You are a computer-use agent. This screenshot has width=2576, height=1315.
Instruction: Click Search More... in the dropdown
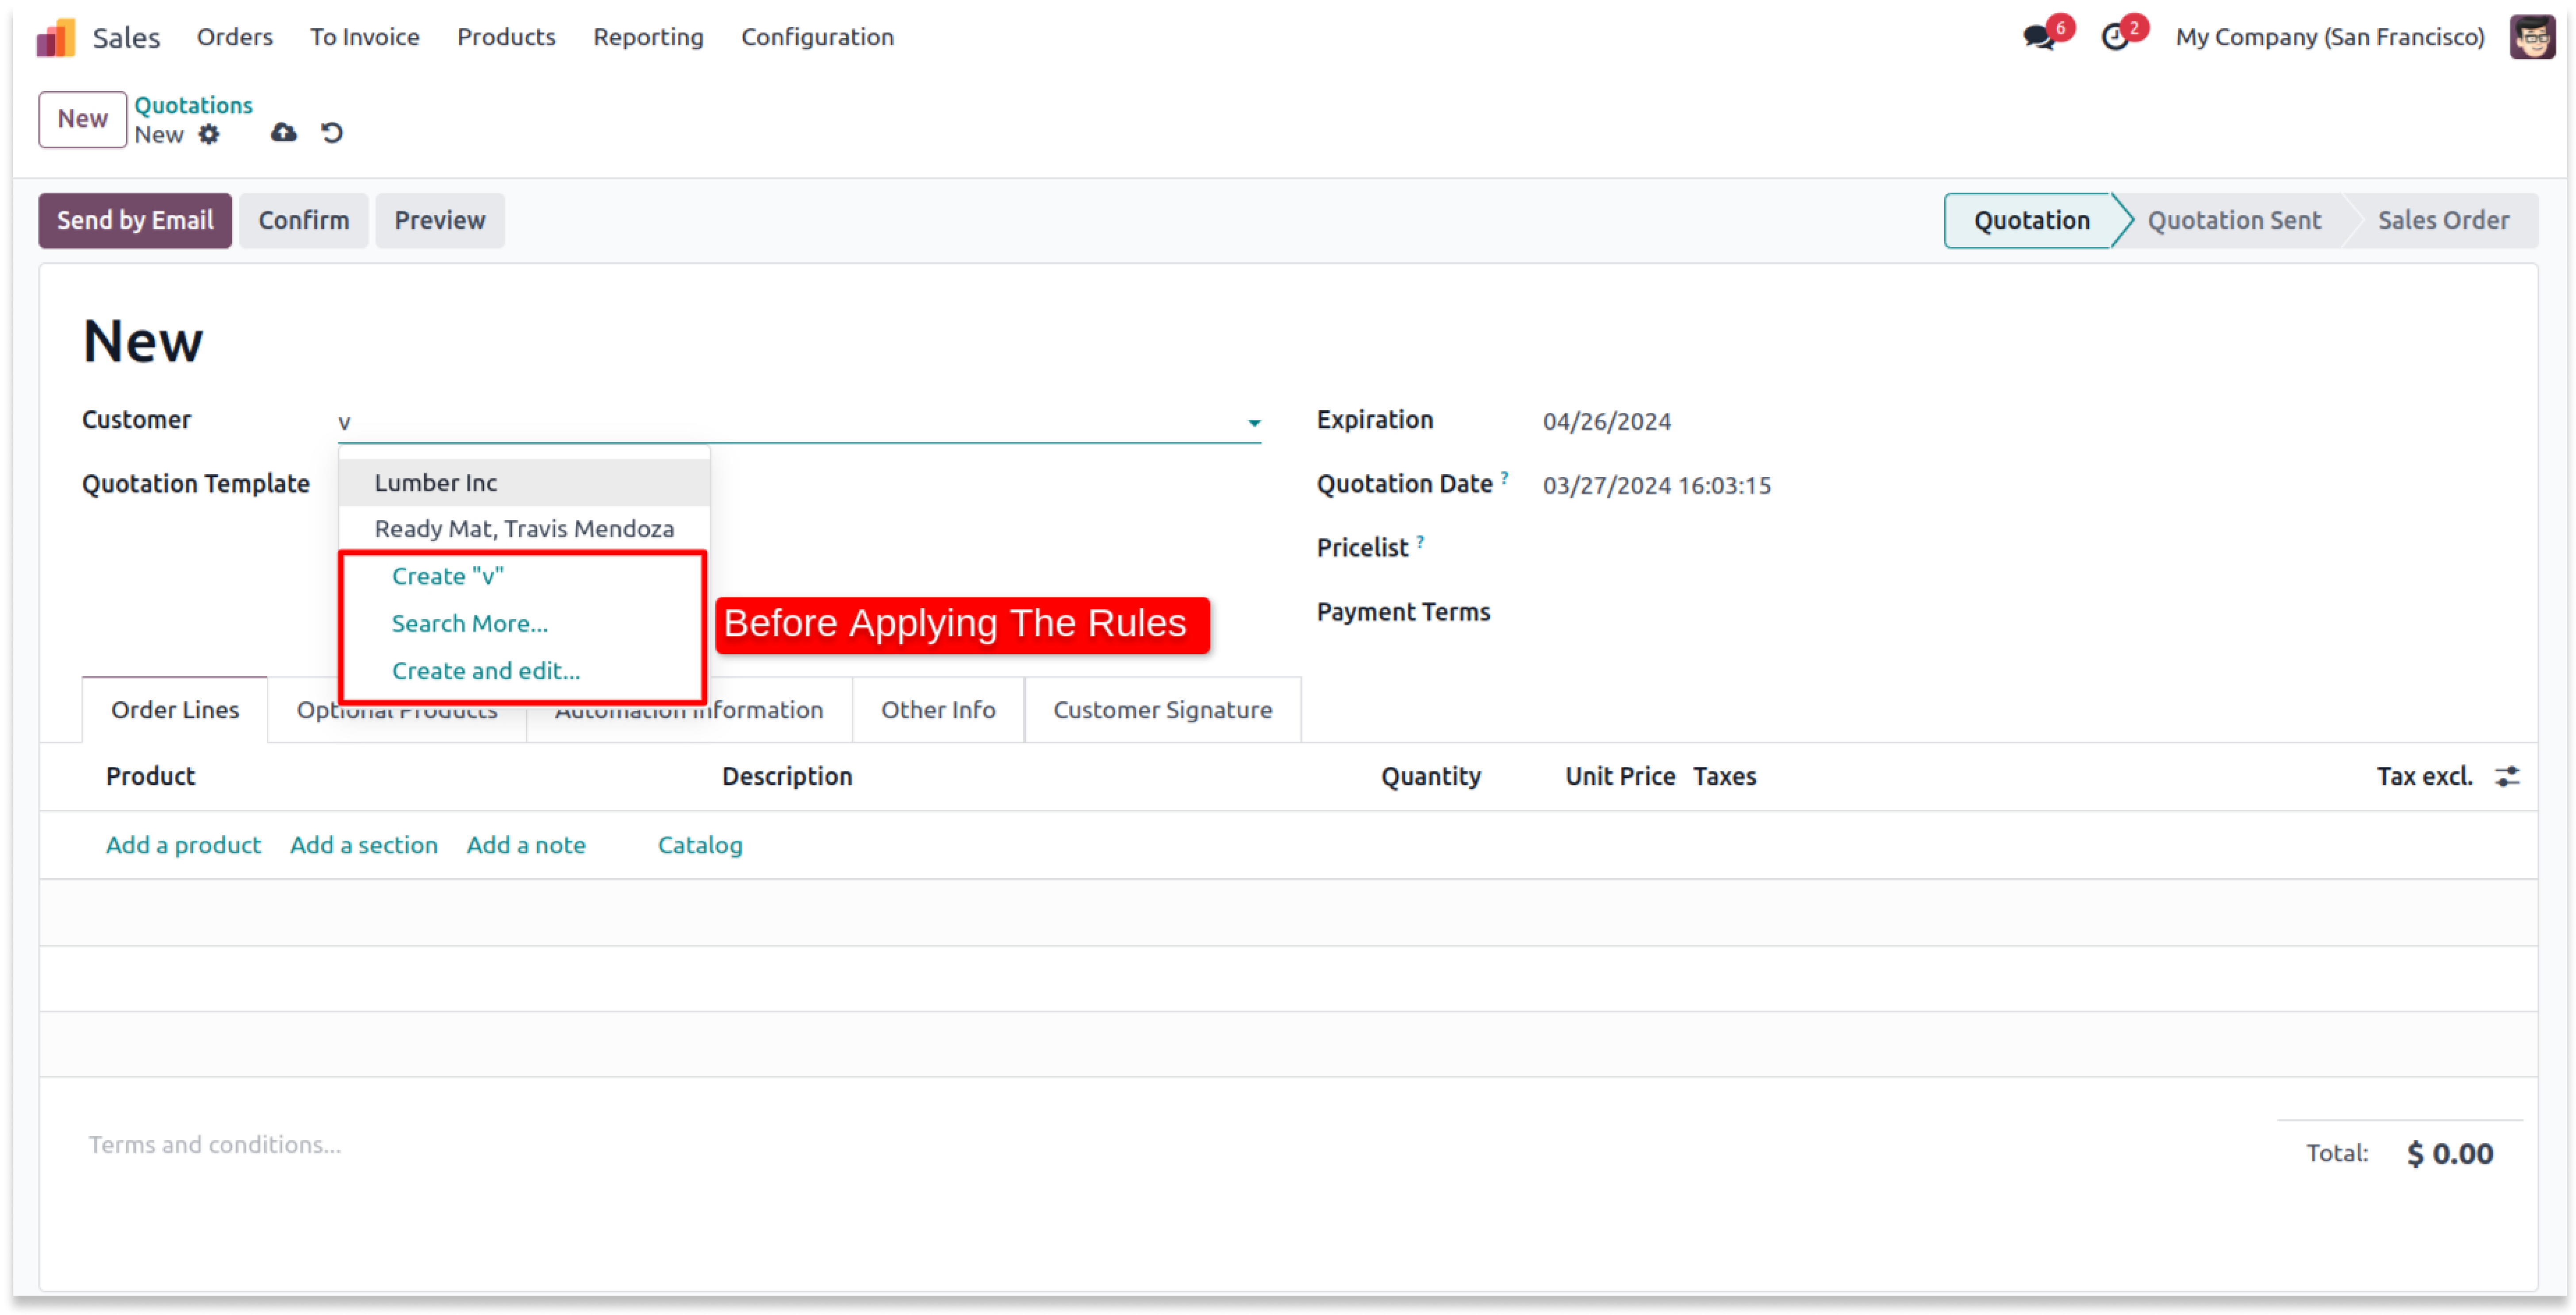click(x=470, y=624)
